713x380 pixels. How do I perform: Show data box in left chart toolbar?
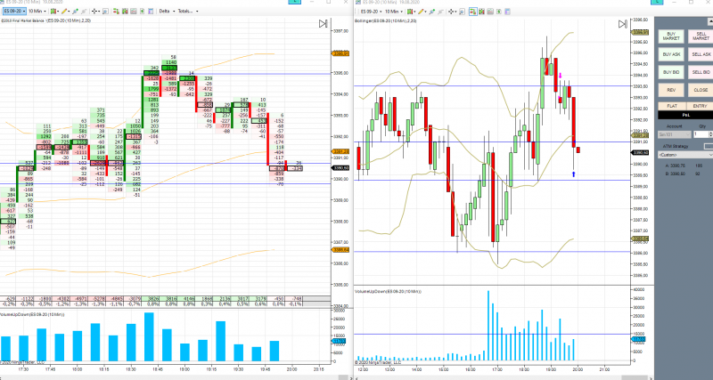[x=105, y=11]
